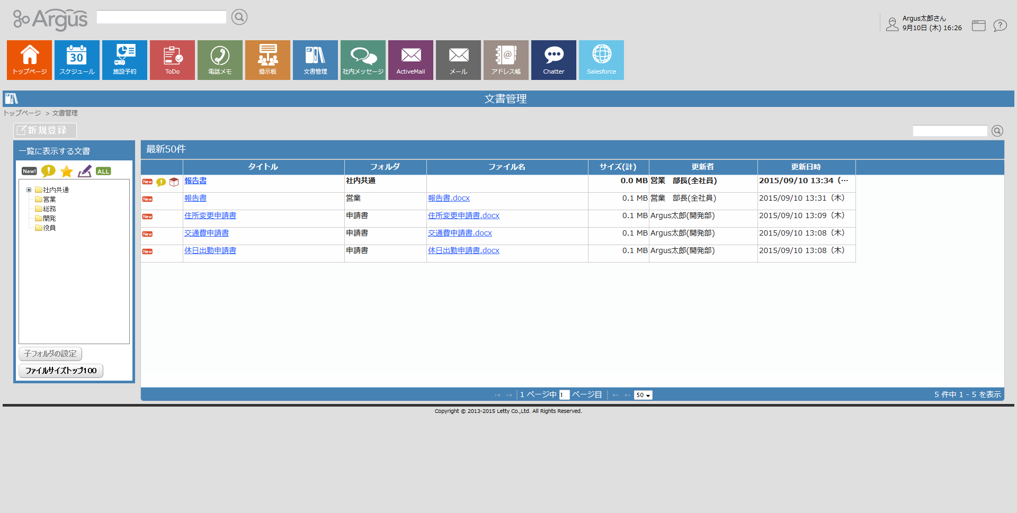1017x513 pixels.
Task: Select the 役員 folder in tree
Action: click(49, 228)
